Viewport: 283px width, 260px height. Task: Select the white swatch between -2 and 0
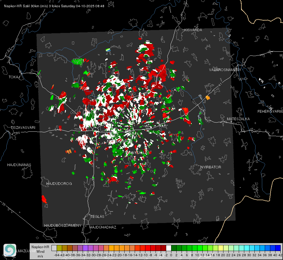tap(169, 248)
